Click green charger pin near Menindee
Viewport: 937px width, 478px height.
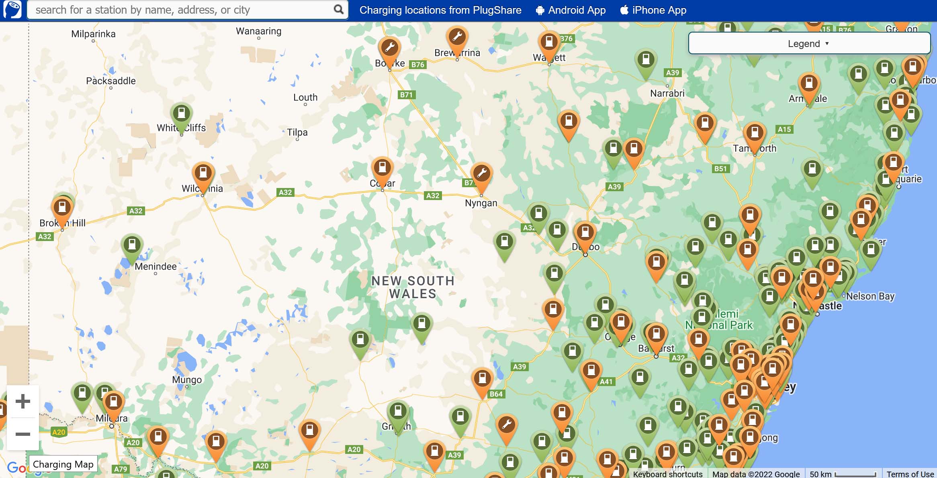[x=132, y=244]
